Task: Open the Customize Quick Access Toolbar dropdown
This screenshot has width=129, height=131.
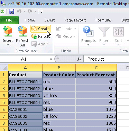Action: (x=42, y=11)
